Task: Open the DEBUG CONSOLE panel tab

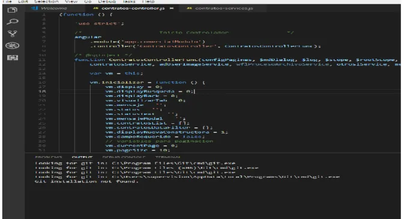Action: [124, 157]
